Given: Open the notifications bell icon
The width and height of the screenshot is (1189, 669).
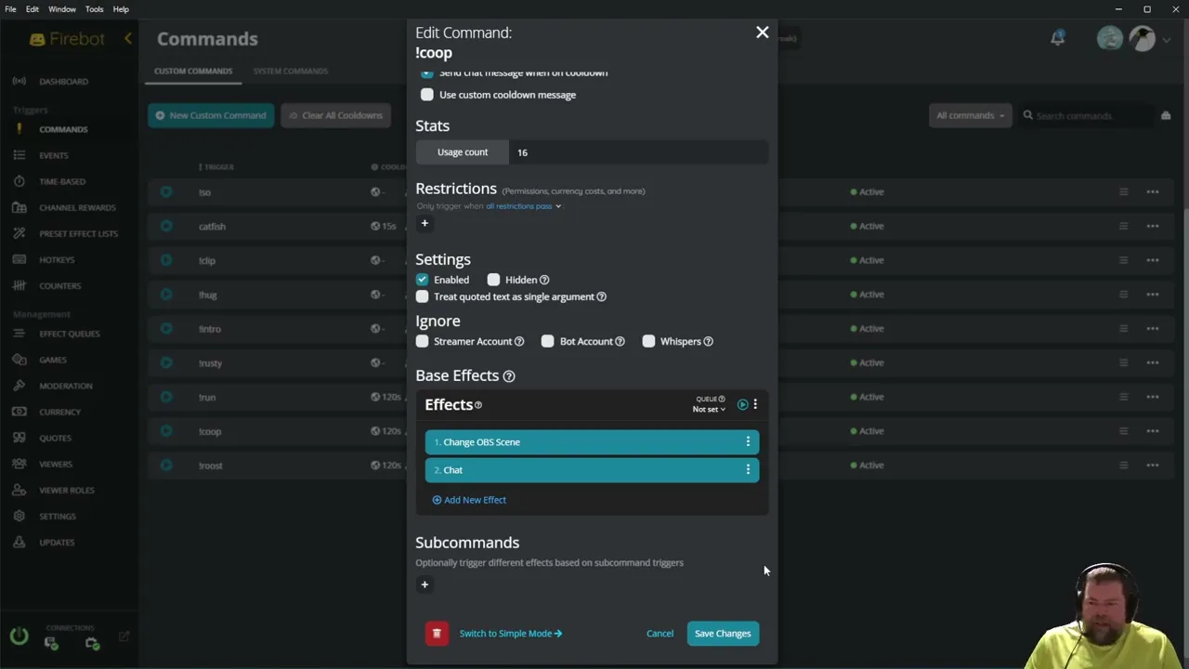Looking at the screenshot, I should (1057, 38).
